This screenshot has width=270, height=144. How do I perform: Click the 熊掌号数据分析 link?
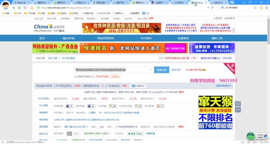[x=224, y=86]
